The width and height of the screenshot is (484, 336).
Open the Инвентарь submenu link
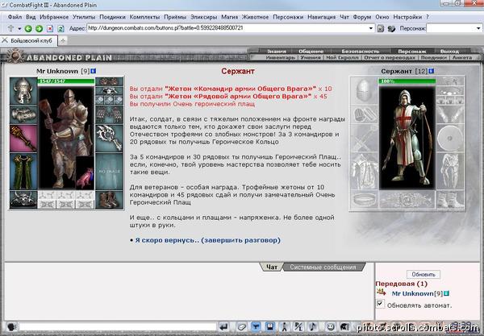pos(280,57)
